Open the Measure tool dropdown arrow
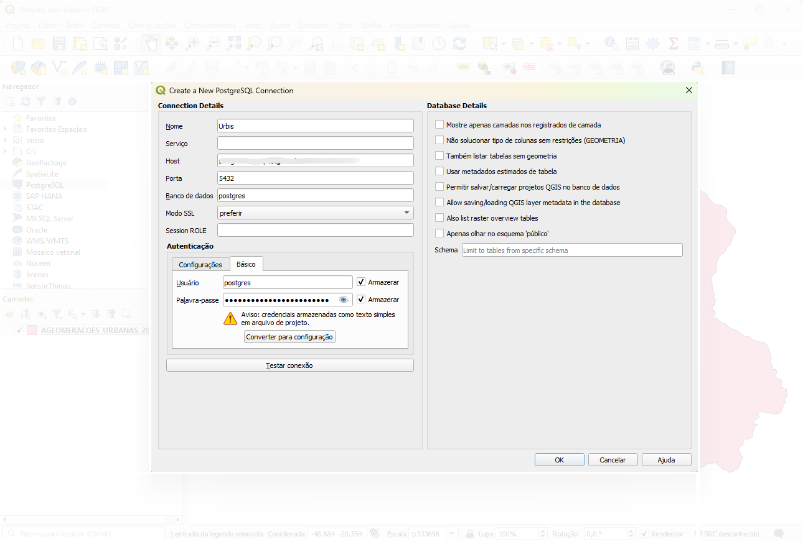The width and height of the screenshot is (803, 542). click(x=735, y=44)
